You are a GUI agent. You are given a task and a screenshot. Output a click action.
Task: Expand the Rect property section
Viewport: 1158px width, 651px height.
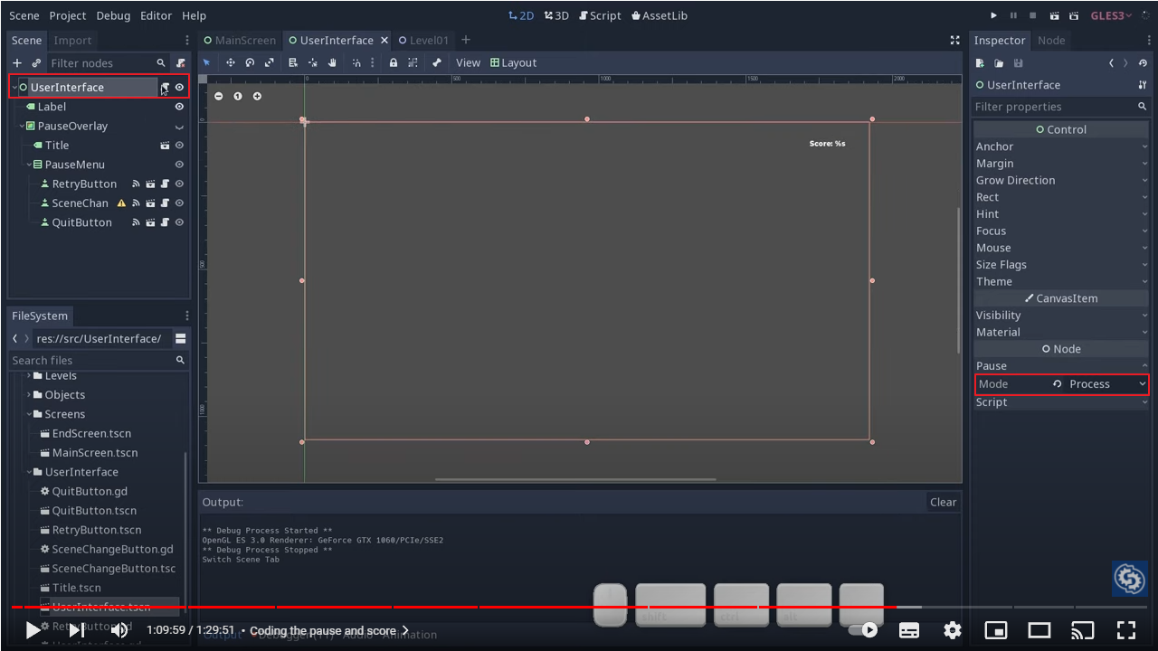tap(1061, 197)
